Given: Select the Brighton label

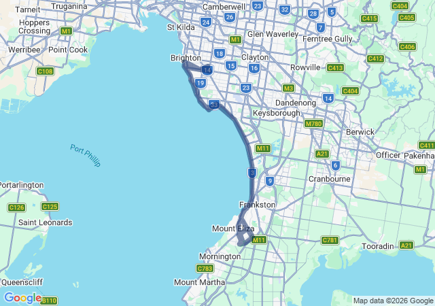Looking at the screenshot, I should (x=186, y=58).
